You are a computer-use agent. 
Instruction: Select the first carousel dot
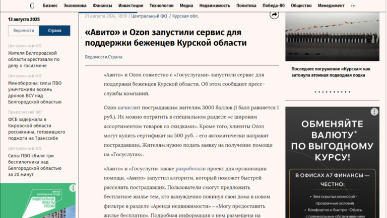[315, 92]
